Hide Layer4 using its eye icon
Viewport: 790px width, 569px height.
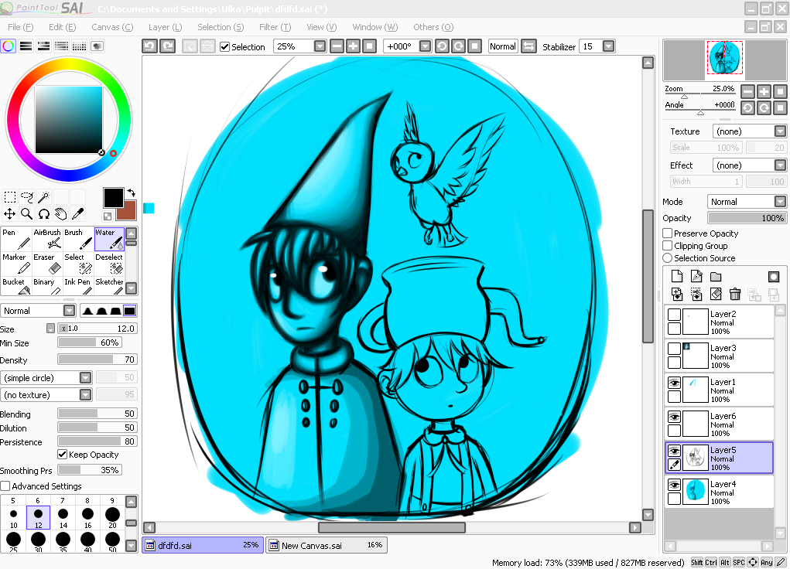[x=674, y=485]
